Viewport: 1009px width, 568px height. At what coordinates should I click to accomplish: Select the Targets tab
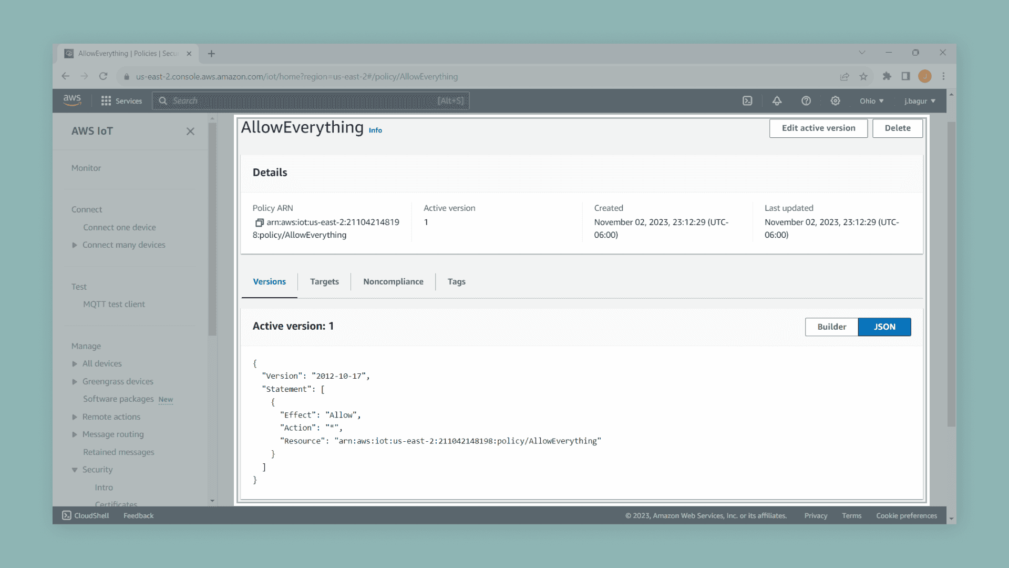324,282
